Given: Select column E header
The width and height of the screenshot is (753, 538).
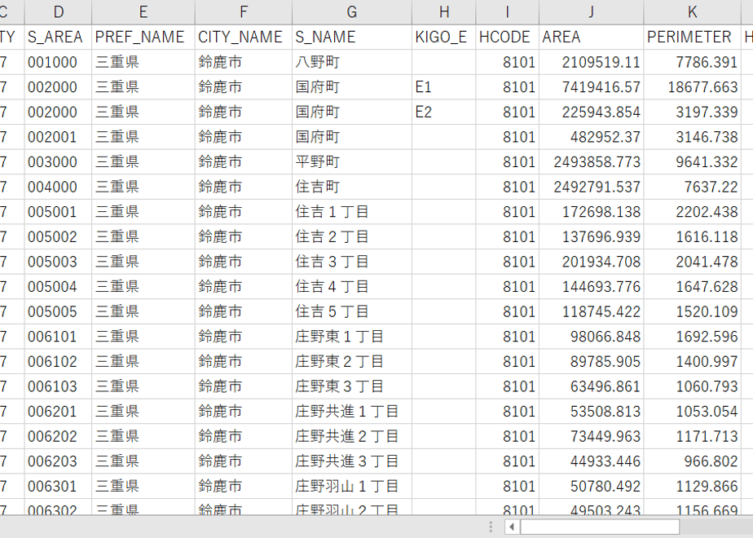Looking at the screenshot, I should [143, 12].
